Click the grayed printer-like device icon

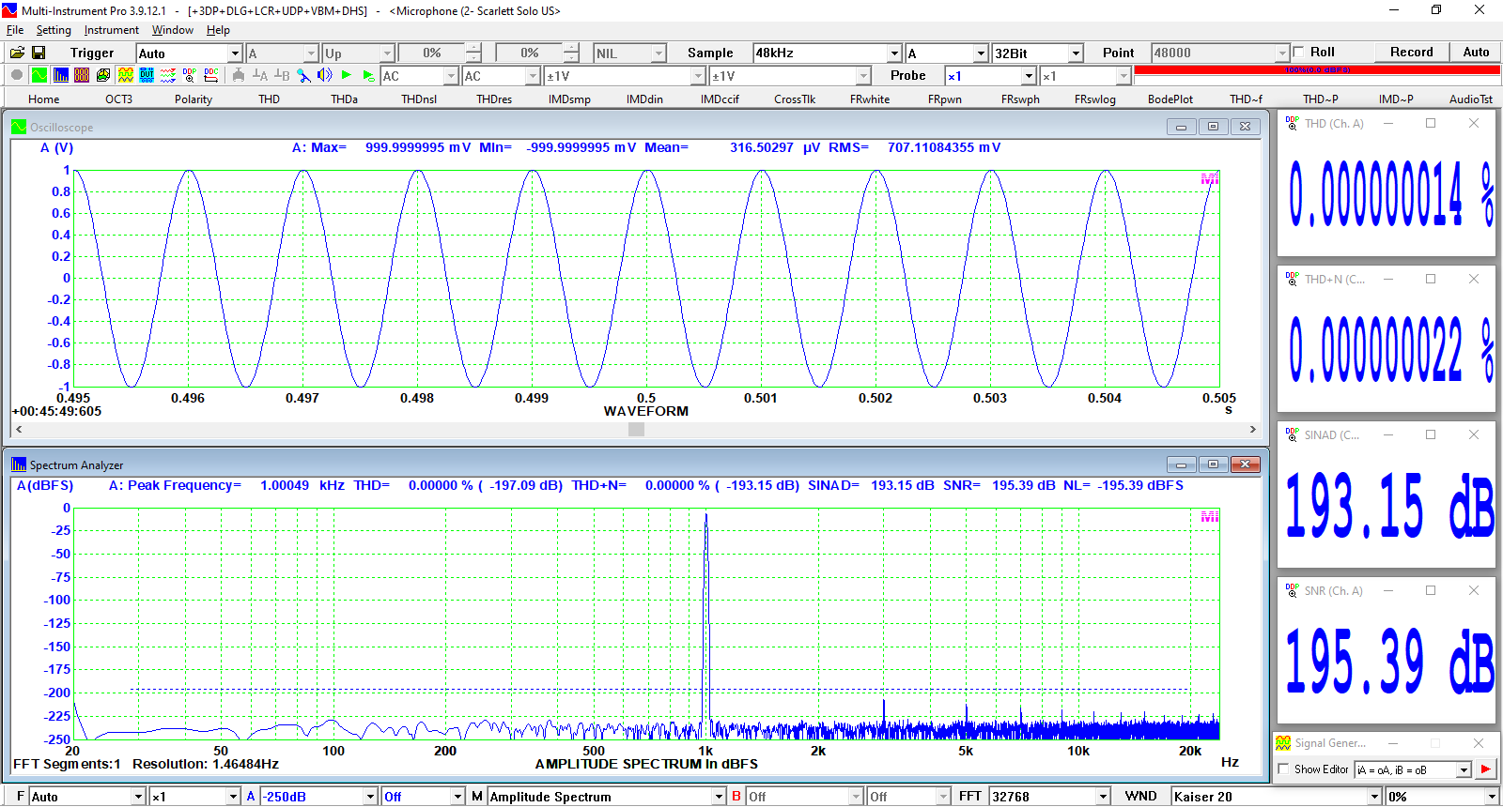coord(239,75)
